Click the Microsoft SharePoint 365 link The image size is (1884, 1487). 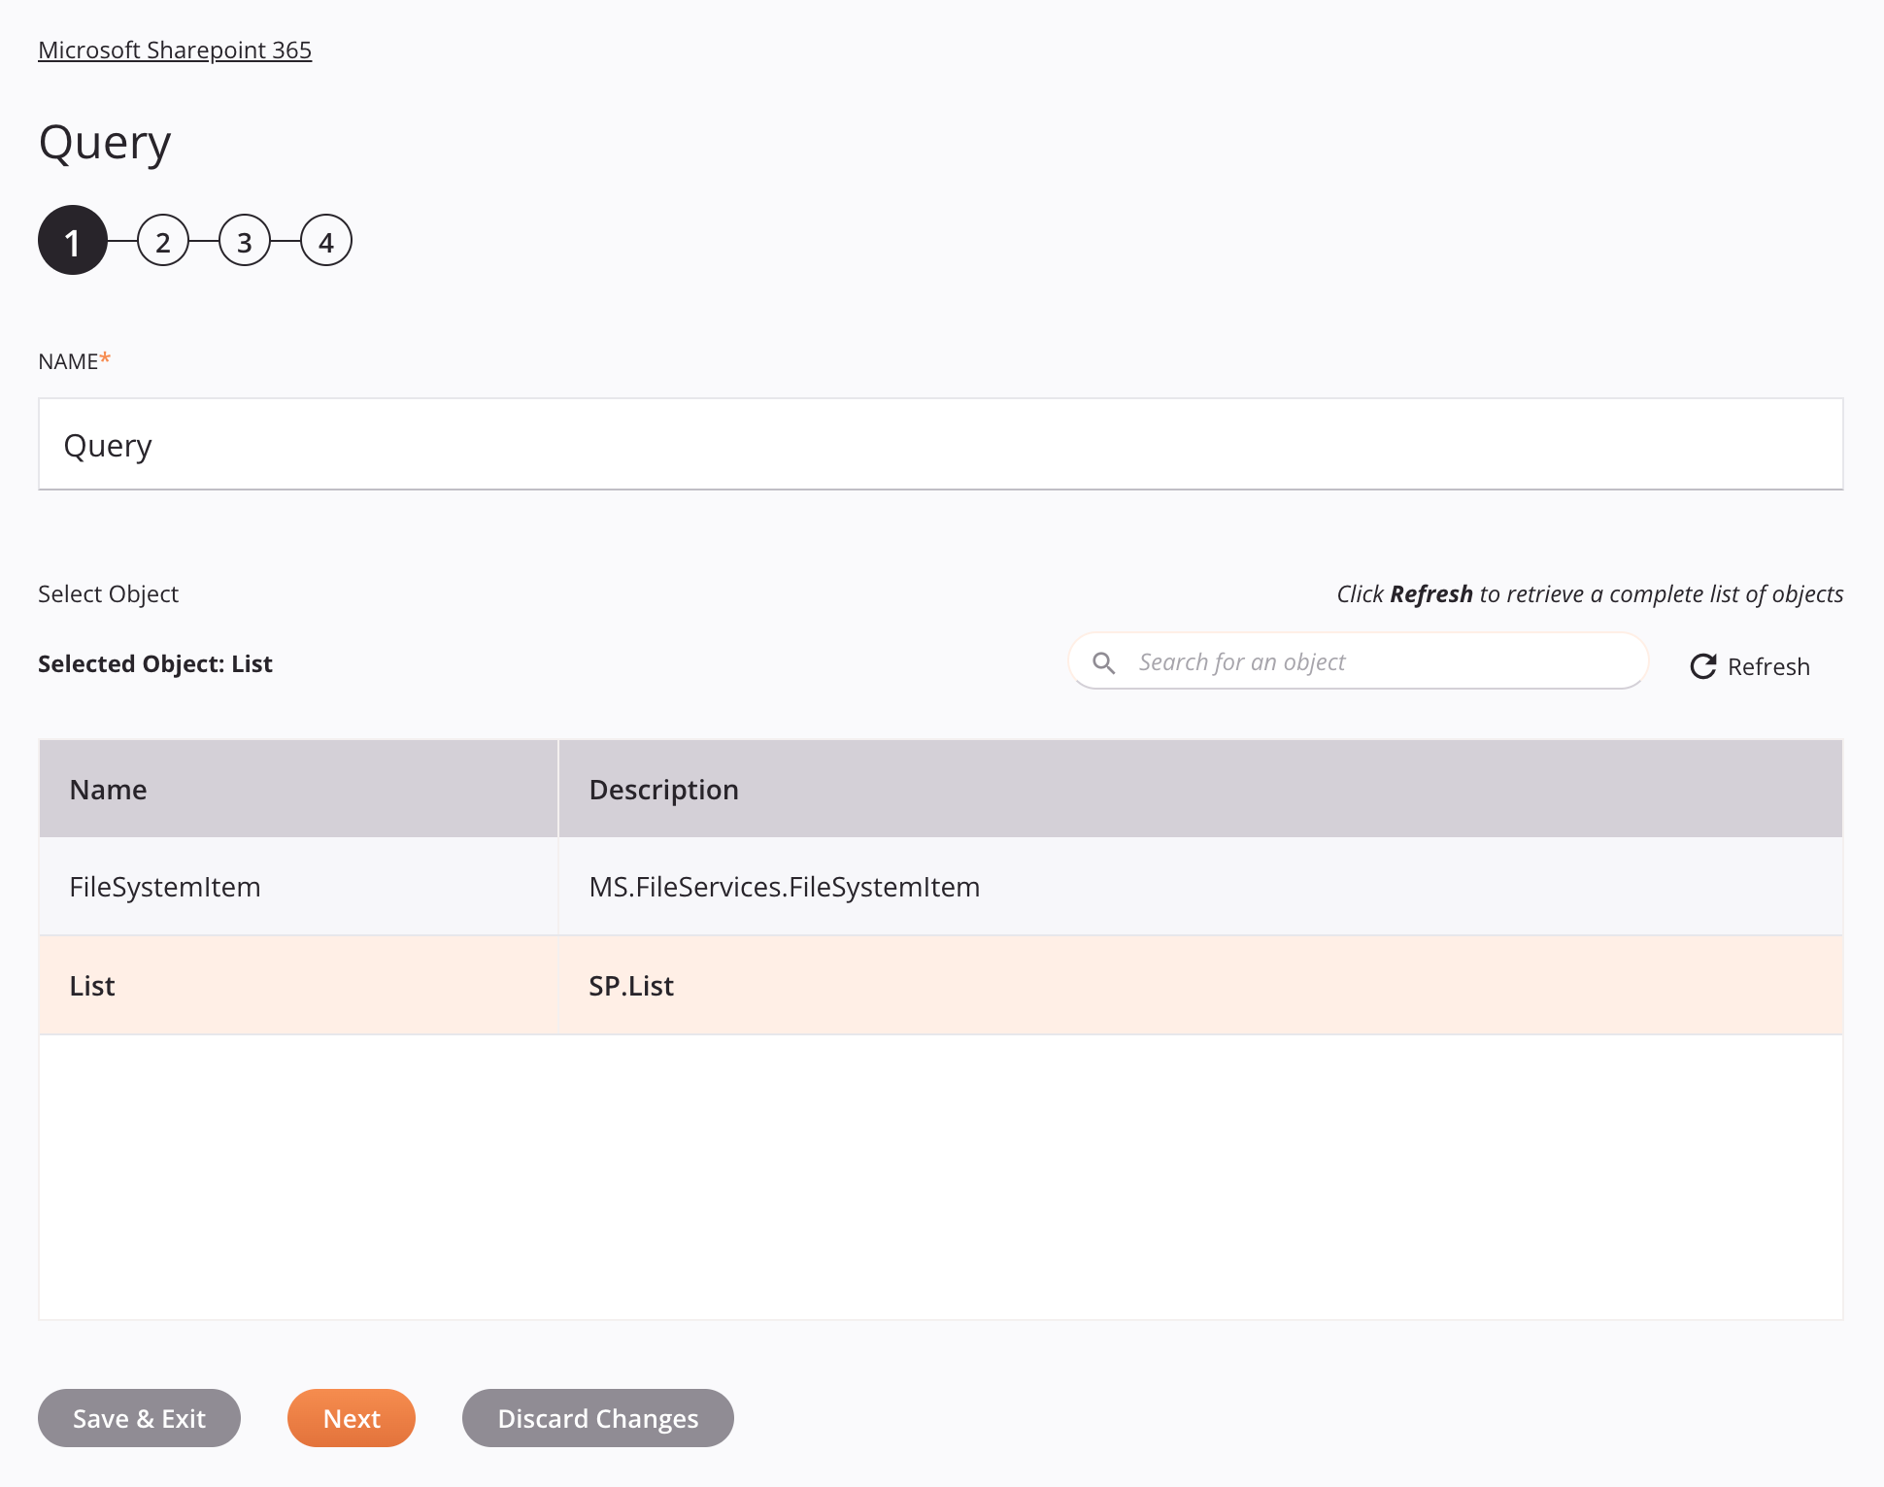pos(175,49)
